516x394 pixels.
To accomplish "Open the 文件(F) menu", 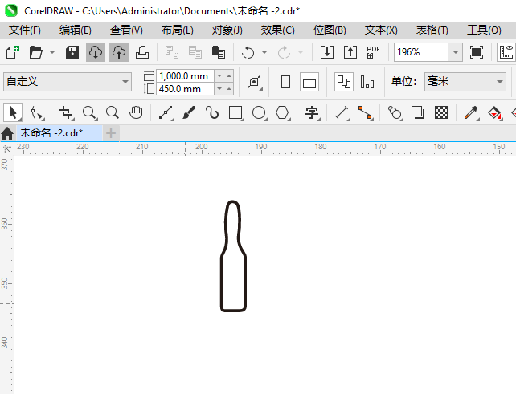I will point(25,30).
